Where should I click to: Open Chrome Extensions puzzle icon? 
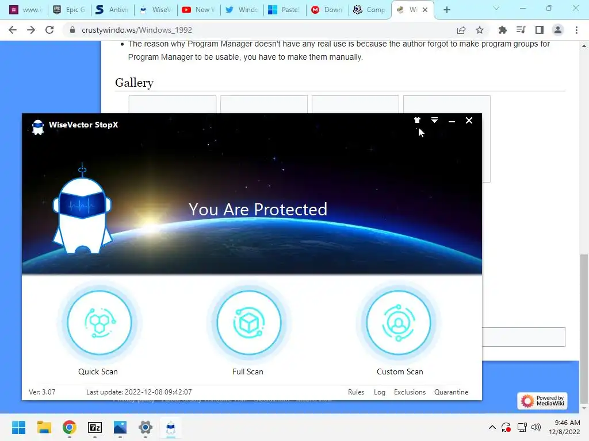pyautogui.click(x=502, y=30)
